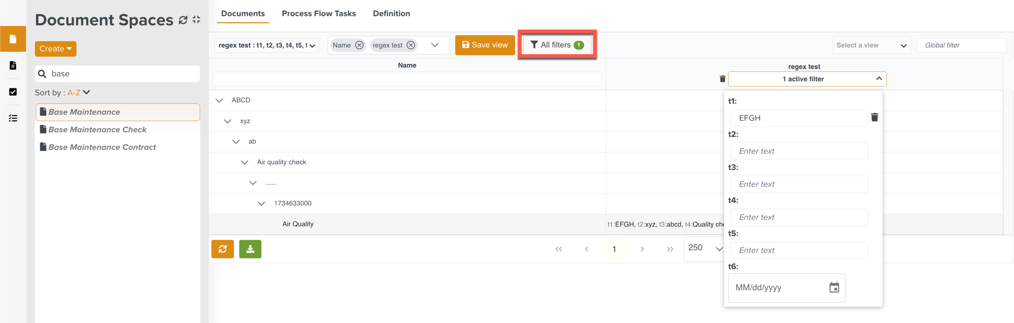Viewport: 1014px width, 323px height.
Task: Focus the t3 Enter text field
Action: 799,184
